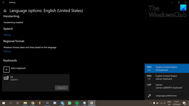Open Telegram from the taskbar
Screen dimensions: 189x106
[x=62, y=103]
